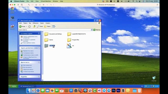Click the XP language indicator RU in tray
Image resolution: width=168 pixels, height=94 pixels.
click(142, 86)
